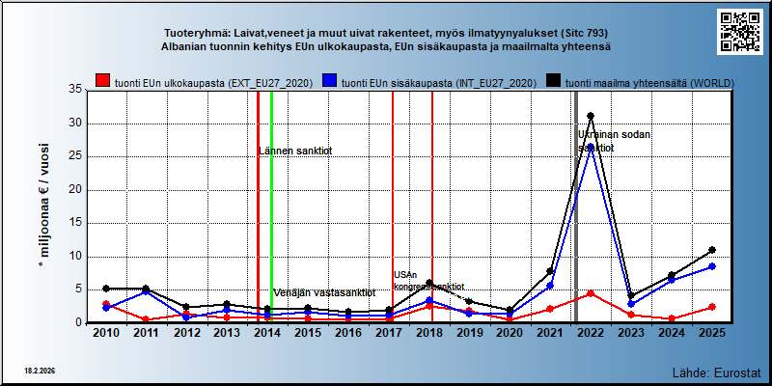772x386 pixels.
Task: Click the black 2018 data point
Action: pyautogui.click(x=429, y=283)
